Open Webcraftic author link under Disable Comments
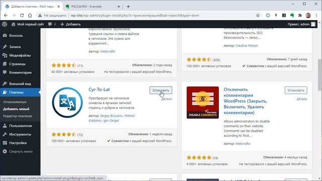 tap(243, 144)
